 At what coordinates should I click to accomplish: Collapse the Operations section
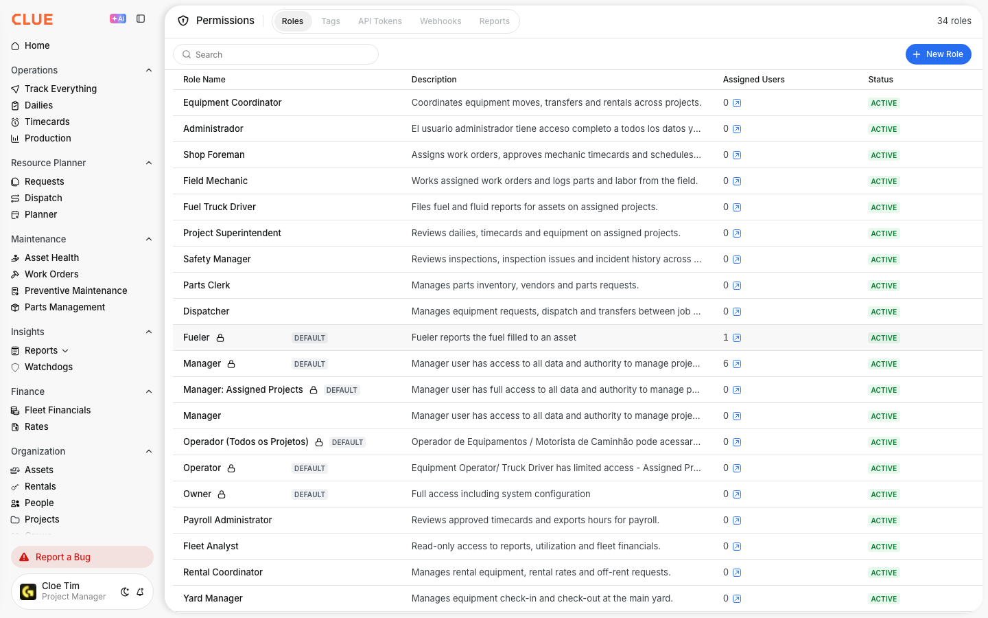click(x=149, y=70)
